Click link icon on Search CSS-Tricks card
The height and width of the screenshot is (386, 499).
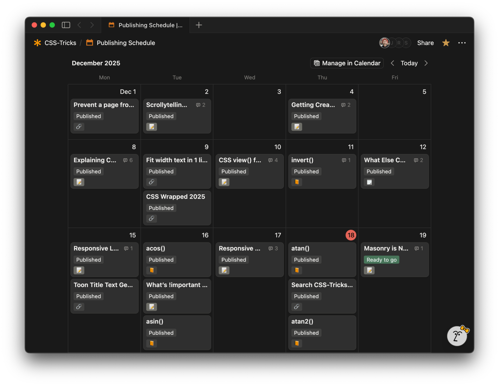(x=297, y=307)
